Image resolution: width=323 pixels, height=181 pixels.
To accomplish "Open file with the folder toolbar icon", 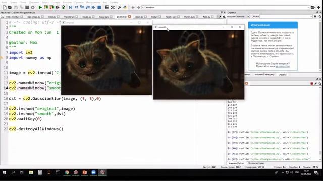I will click(x=10, y=7).
